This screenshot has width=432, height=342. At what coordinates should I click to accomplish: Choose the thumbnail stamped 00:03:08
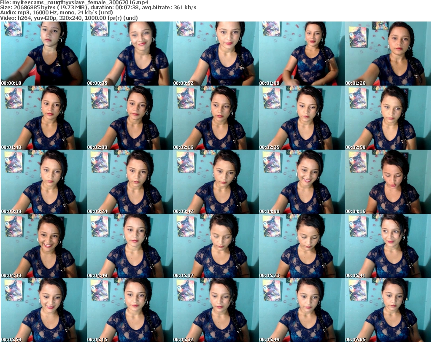pos(43,182)
